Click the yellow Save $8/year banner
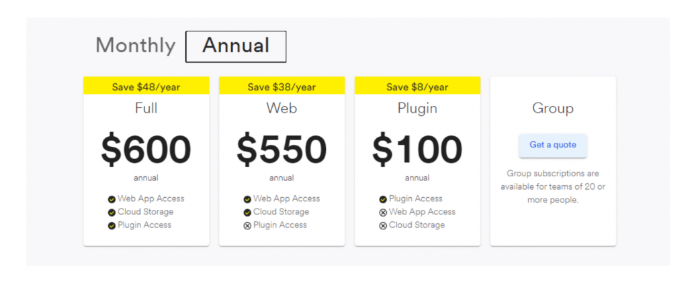Viewport: 688px width, 283px height. pos(417,87)
